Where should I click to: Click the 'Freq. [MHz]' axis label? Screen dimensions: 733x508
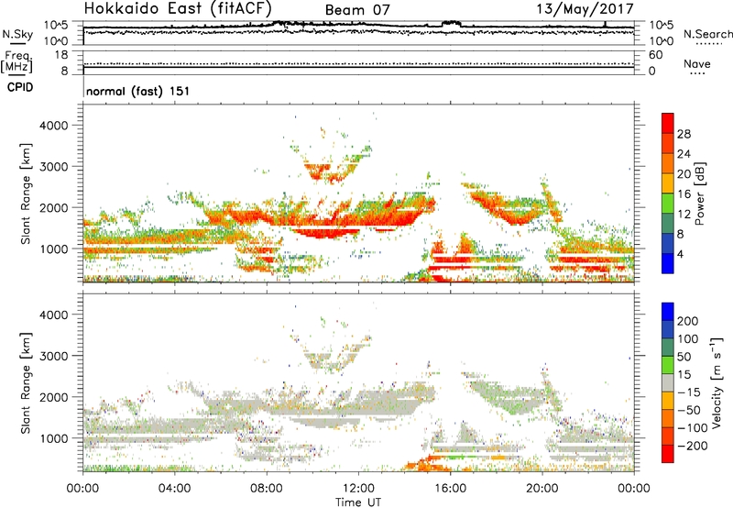click(16, 62)
